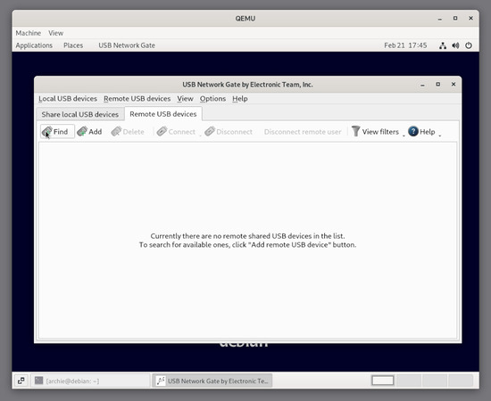Open the Applications menu in top panel
Screen dimensions: 491x401
34,45
